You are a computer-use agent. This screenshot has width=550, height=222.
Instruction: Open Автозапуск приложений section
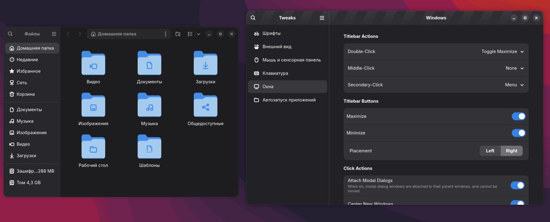289,100
